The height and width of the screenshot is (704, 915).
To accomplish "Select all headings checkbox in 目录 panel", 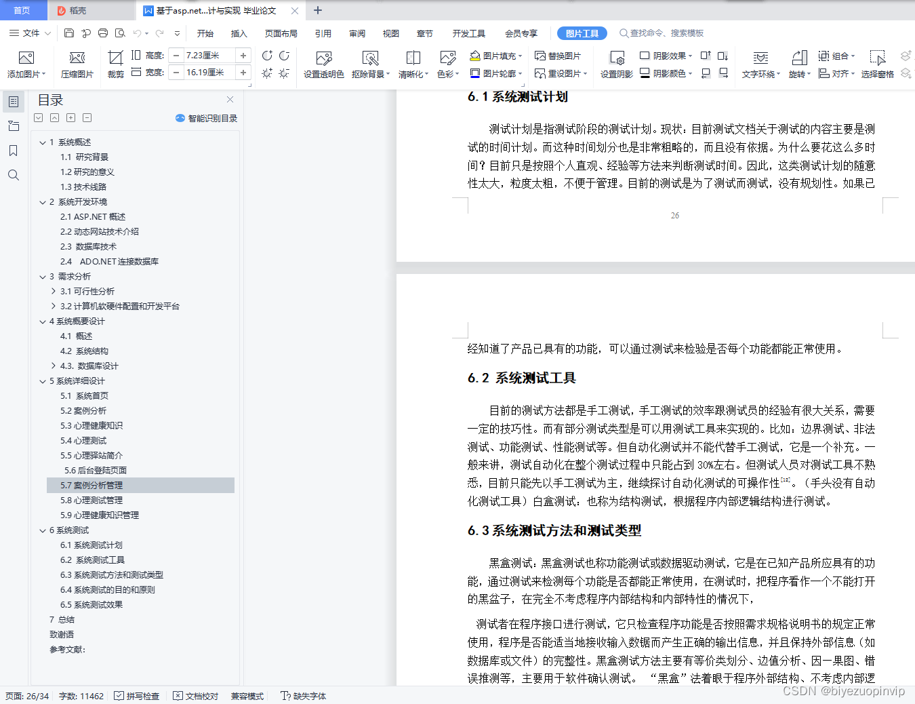I will (x=38, y=117).
